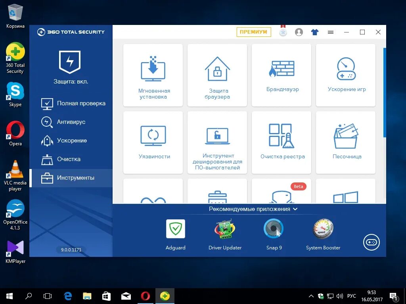Screen dimensions: 406x304
Task: Open the tool tile marked Beta
Action: [282, 191]
